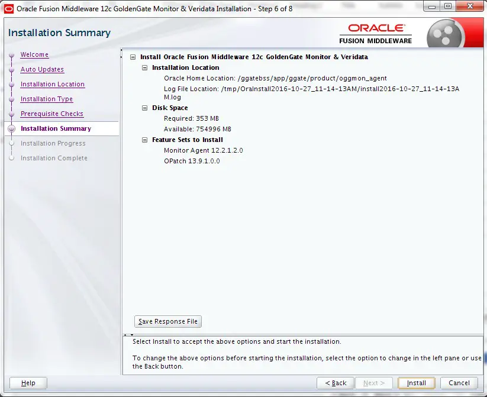Return to Installation Location step

53,84
